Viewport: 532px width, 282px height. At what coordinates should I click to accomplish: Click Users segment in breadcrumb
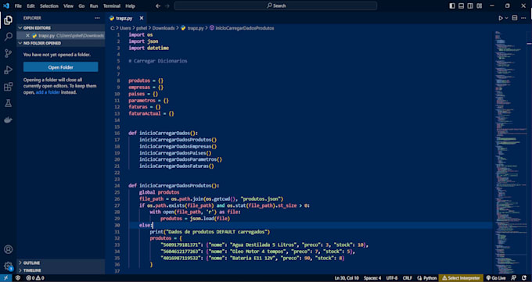coord(125,28)
